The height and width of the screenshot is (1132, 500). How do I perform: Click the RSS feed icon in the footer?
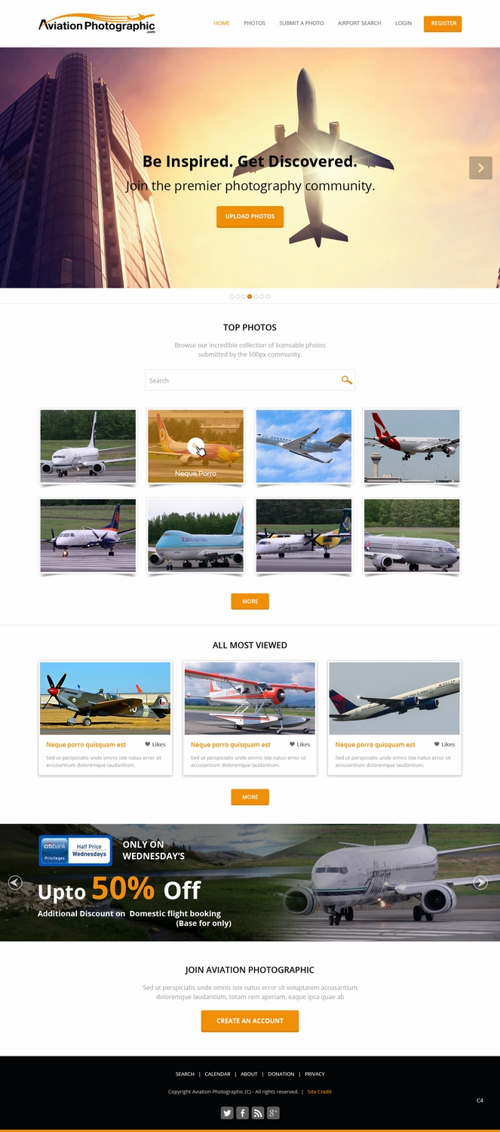pos(258,1112)
